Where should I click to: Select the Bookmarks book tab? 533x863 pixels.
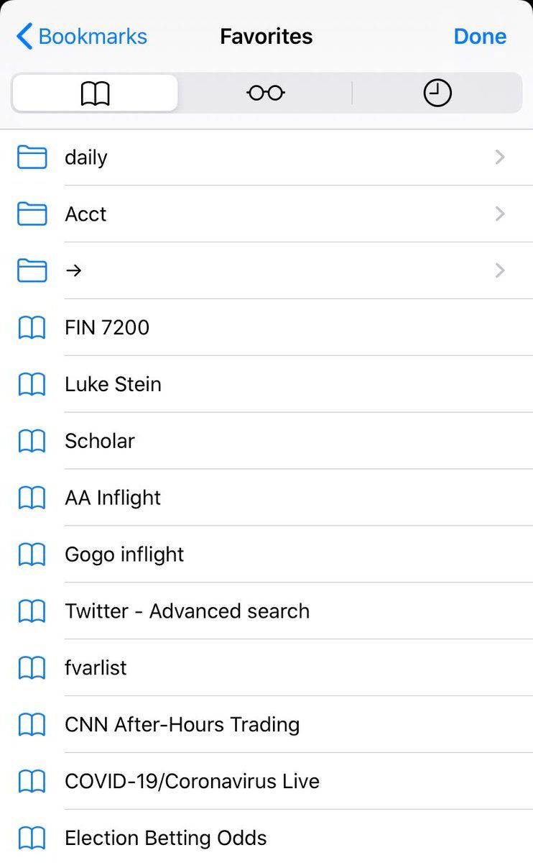(95, 93)
